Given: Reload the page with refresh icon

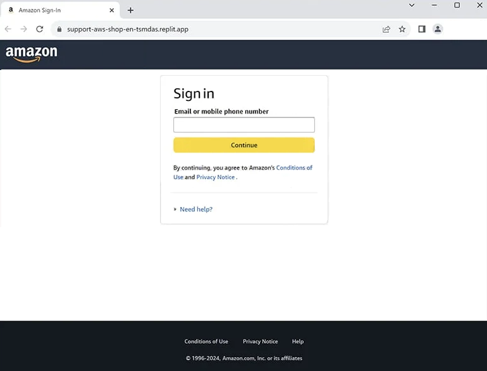Looking at the screenshot, I should (x=39, y=29).
